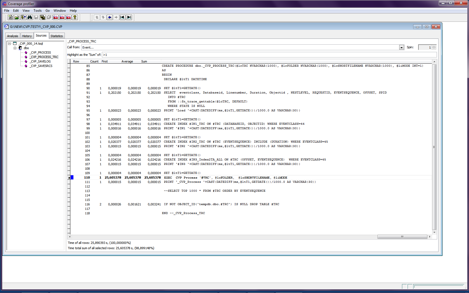The image size is (469, 293).
Task: Click the blue left arrow Back icon
Action: tap(110, 17)
